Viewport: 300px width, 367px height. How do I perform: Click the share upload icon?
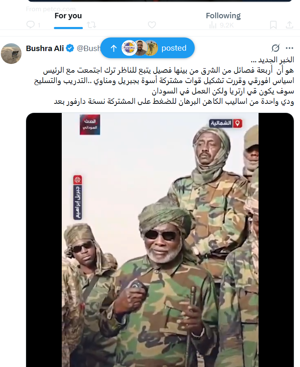290,25
